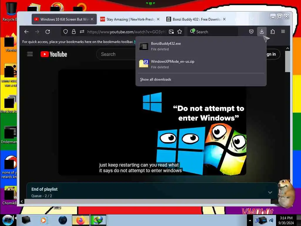Go back with the browser back arrow
This screenshot has width=301, height=226.
coord(26,32)
